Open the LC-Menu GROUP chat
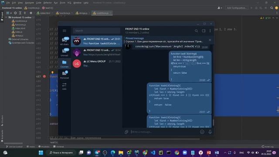Screen dimensions: 279x157 [97, 64]
